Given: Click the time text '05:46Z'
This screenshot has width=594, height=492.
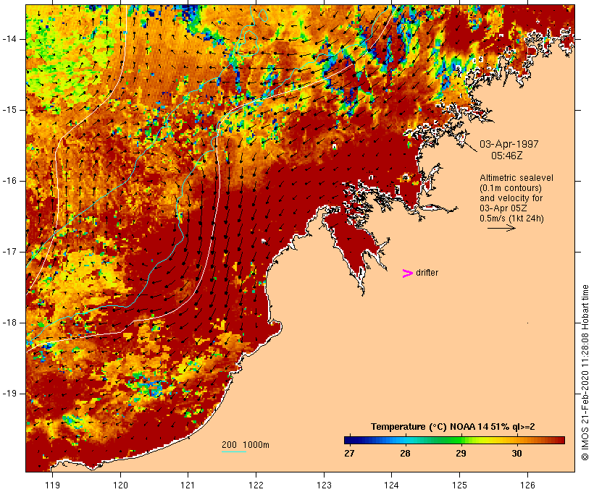Looking at the screenshot, I should point(506,156).
